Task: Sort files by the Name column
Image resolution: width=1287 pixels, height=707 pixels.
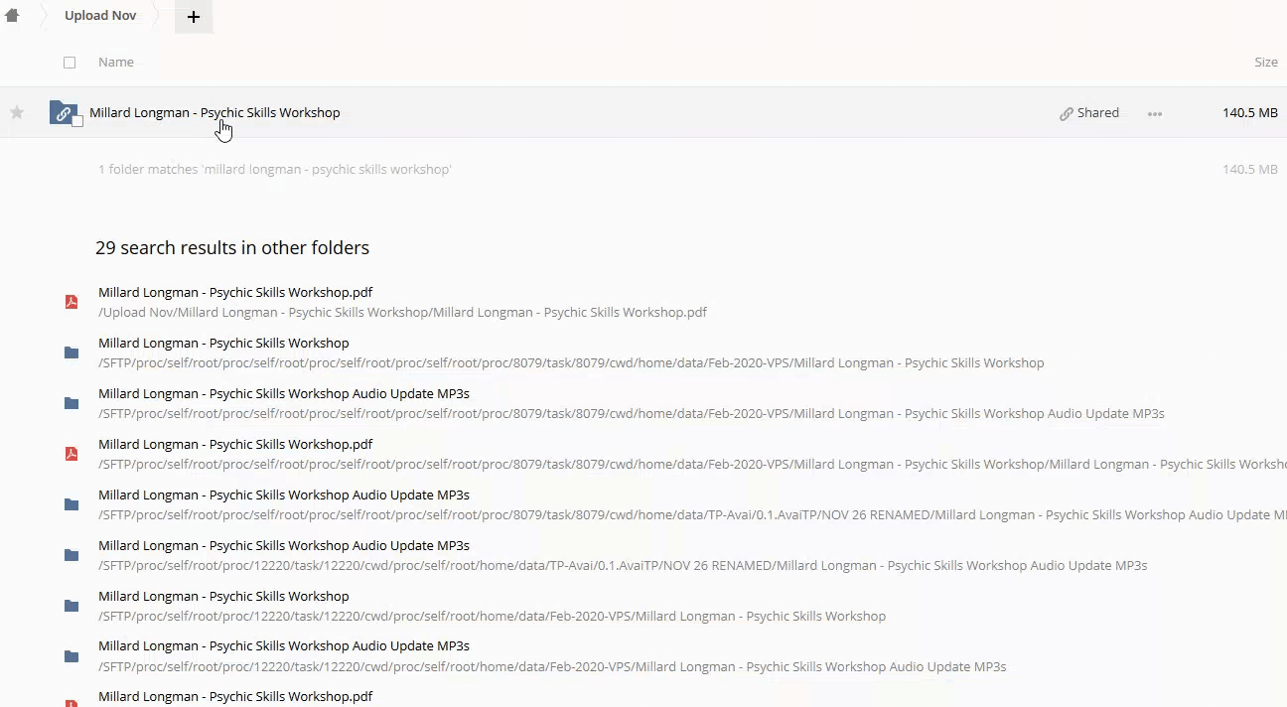Action: point(116,62)
